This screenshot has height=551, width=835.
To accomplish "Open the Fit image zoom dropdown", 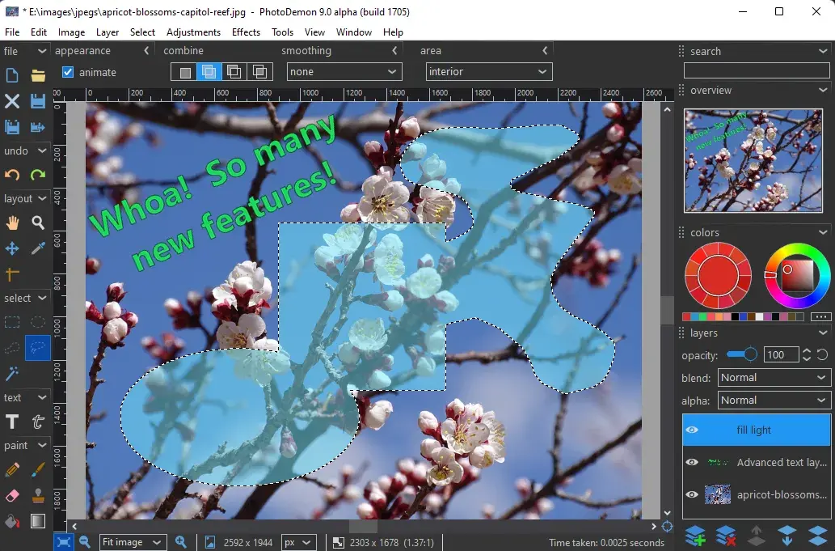I will (133, 542).
